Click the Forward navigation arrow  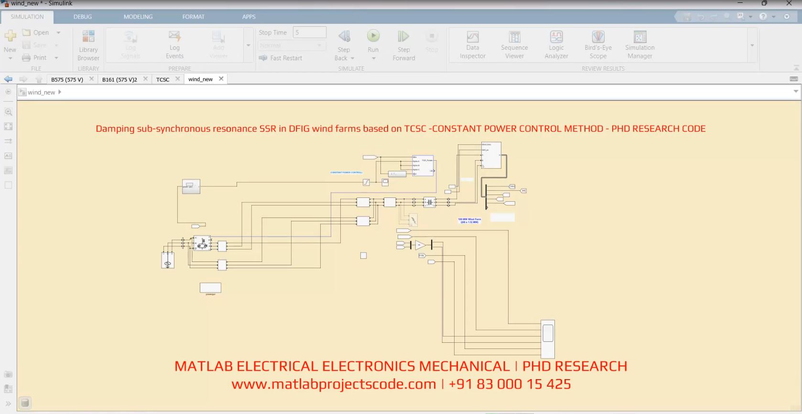point(23,79)
